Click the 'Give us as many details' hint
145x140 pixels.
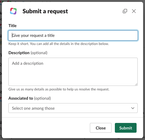pyautogui.click(x=59, y=89)
